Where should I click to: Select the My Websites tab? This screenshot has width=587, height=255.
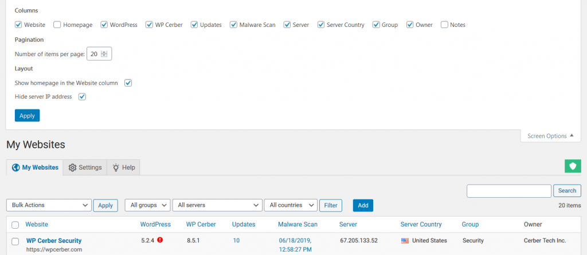click(x=35, y=167)
